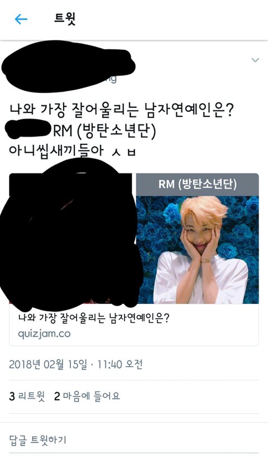View the 2 마음에 들어요 likes list
The width and height of the screenshot is (268, 457).
pos(87,397)
